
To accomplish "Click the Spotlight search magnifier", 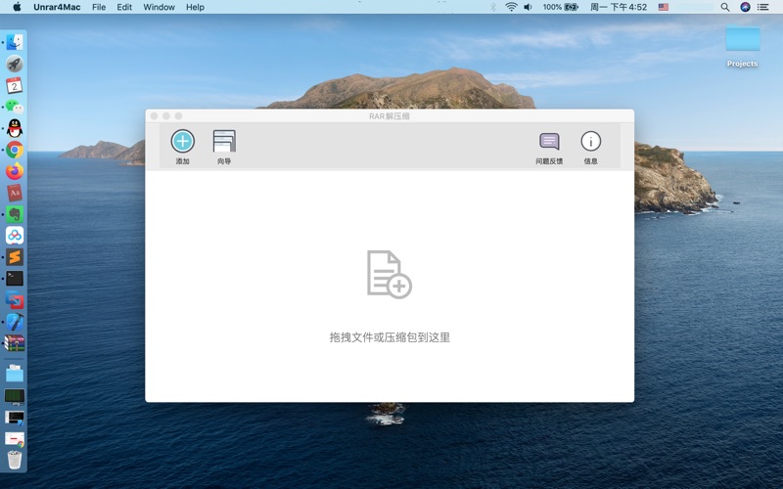I will click(x=724, y=7).
